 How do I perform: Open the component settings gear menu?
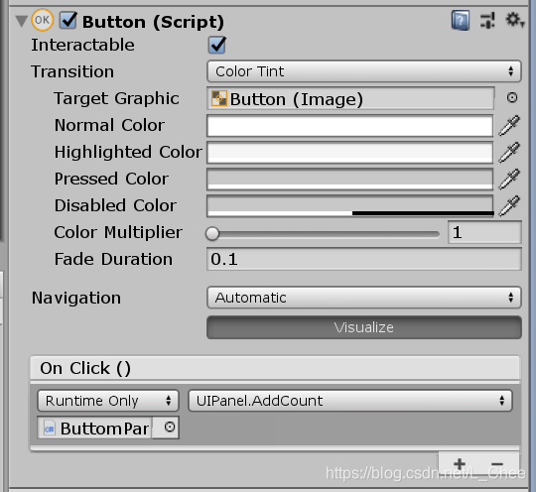(x=514, y=20)
